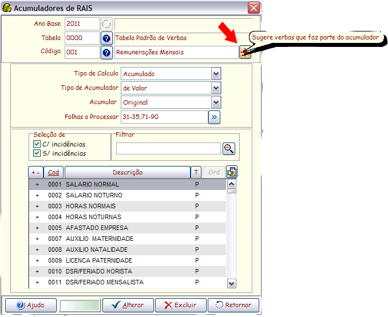The image size is (388, 317).
Task: Click the Filtrar magnifier search icon
Action: pos(229,149)
